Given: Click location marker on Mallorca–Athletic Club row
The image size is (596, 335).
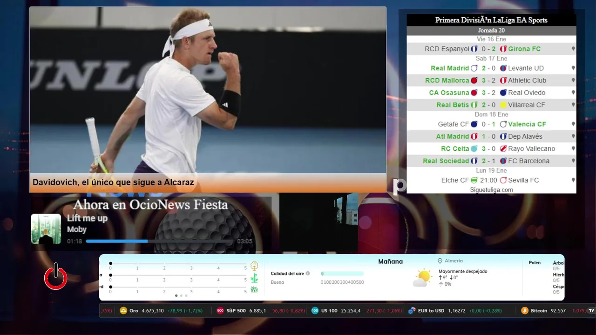Looking at the screenshot, I should coord(573,80).
